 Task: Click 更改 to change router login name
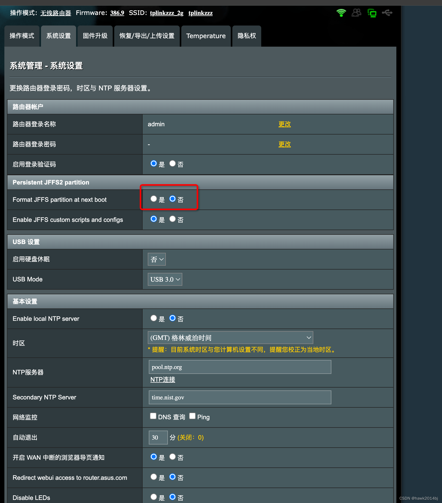pyautogui.click(x=284, y=124)
